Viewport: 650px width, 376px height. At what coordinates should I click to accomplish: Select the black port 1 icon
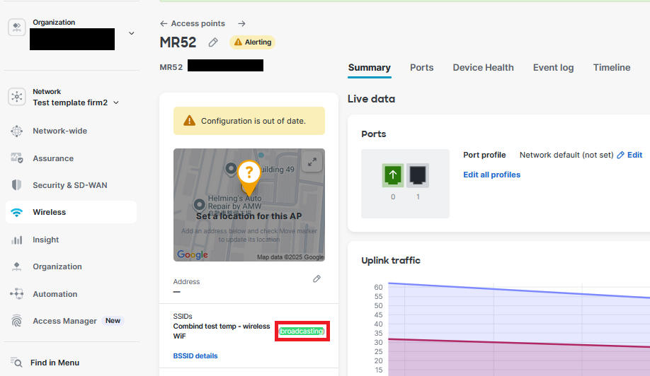pyautogui.click(x=418, y=175)
